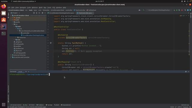Open the Navigate menu
192x108 pixels.
click(23, 7)
